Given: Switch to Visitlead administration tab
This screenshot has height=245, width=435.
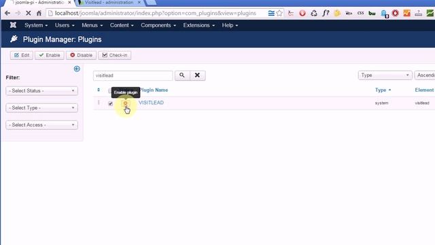Looking at the screenshot, I should tap(109, 3).
